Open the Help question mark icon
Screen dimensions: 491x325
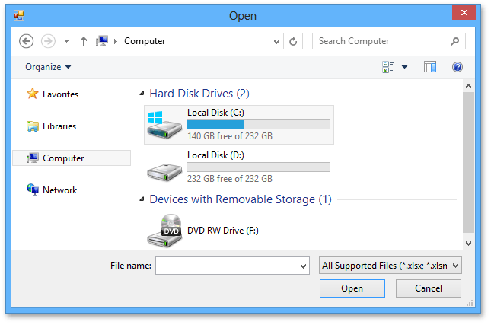click(x=458, y=67)
